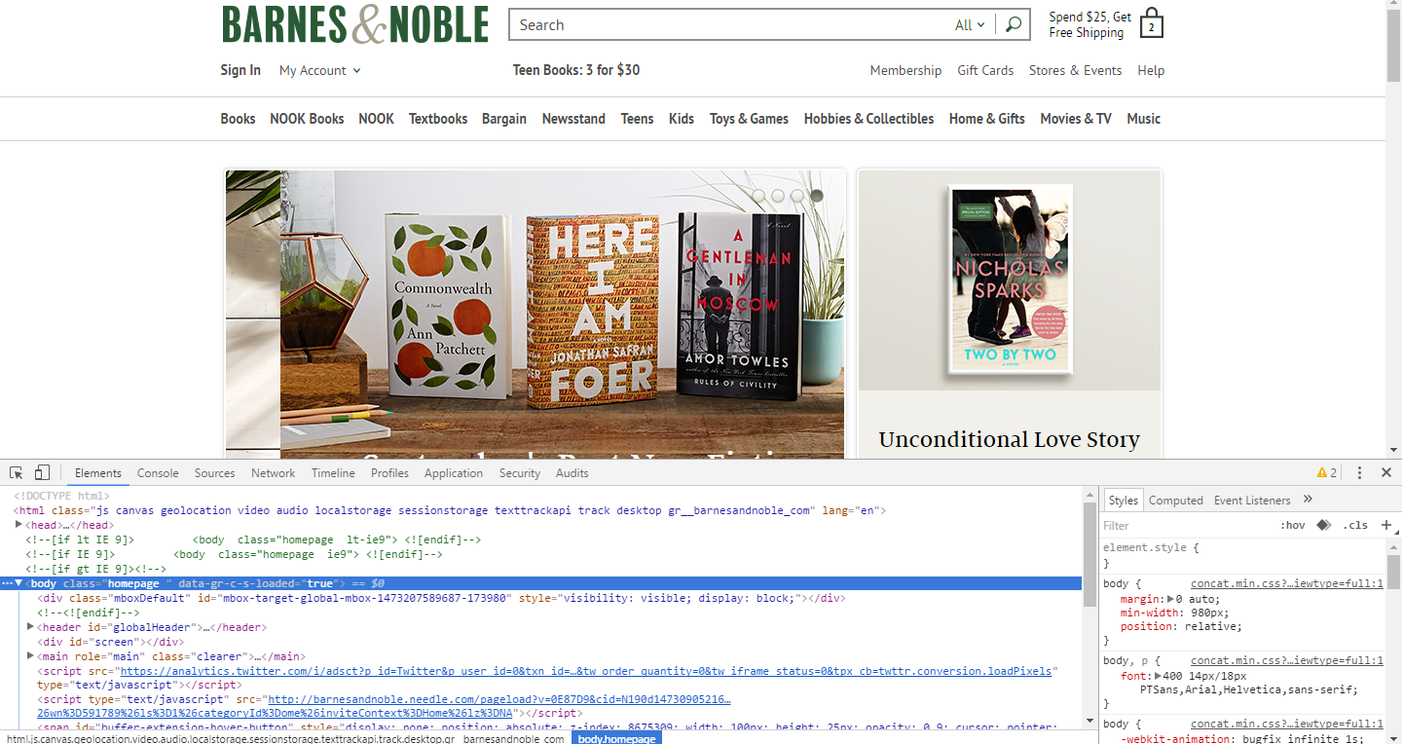1403x744 pixels.
Task: Open the DevTools three-dot customize menu
Action: pos(1360,472)
